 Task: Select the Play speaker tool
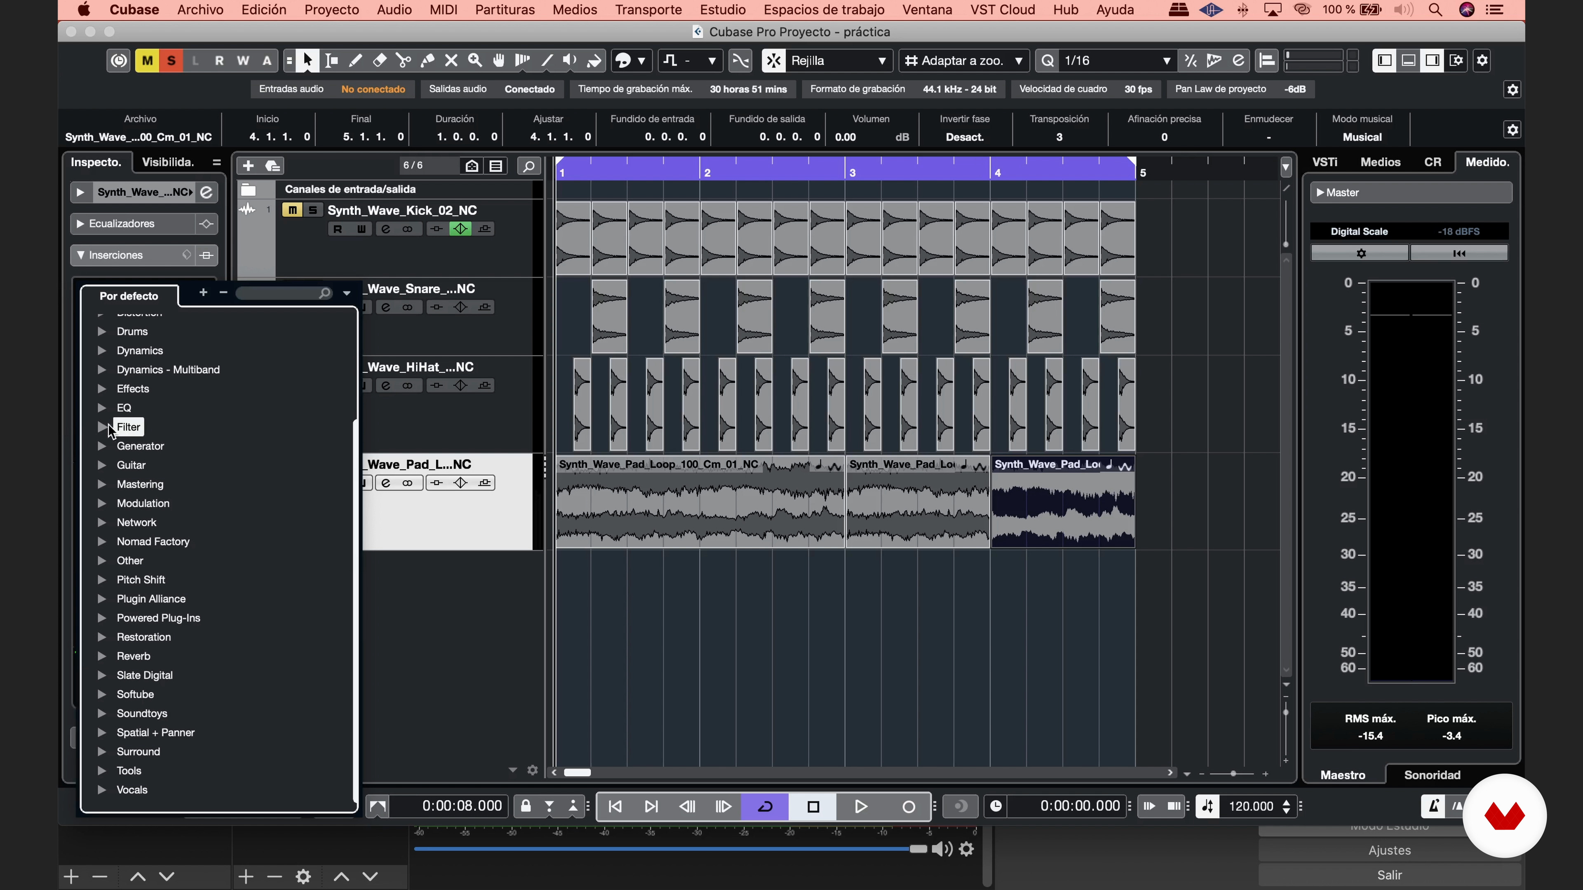(x=570, y=60)
